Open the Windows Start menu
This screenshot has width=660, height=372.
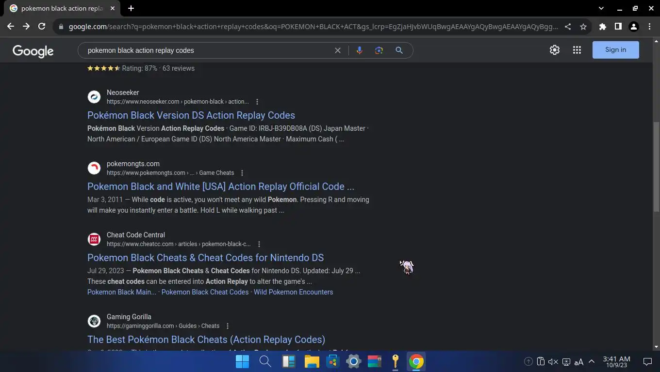(x=242, y=362)
